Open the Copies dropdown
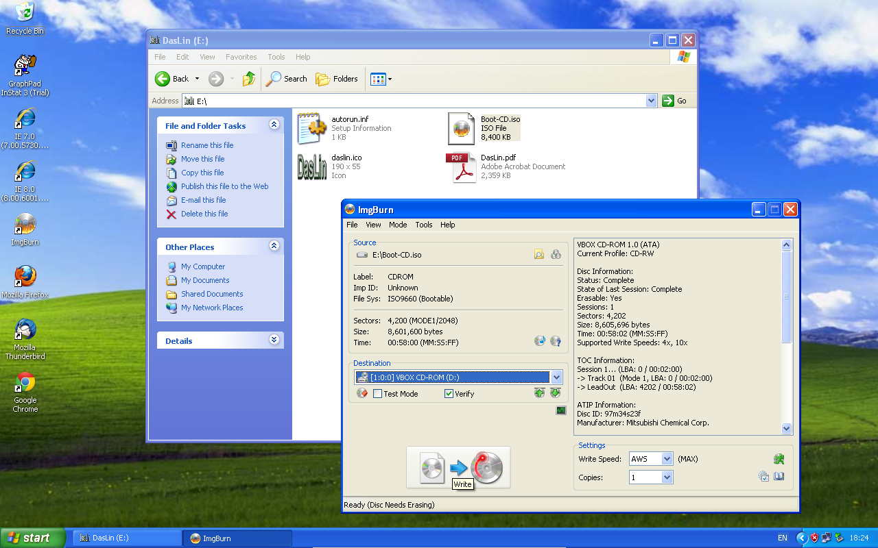This screenshot has height=548, width=878. pyautogui.click(x=667, y=477)
